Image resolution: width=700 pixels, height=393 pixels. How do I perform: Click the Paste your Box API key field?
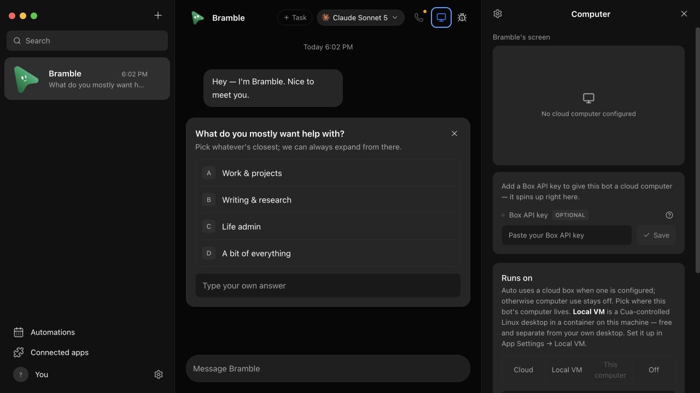click(567, 235)
